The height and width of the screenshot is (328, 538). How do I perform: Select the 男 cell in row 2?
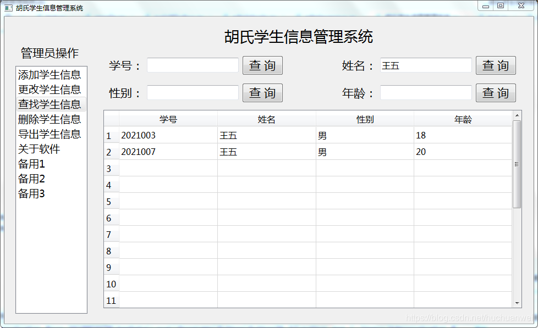coord(365,152)
